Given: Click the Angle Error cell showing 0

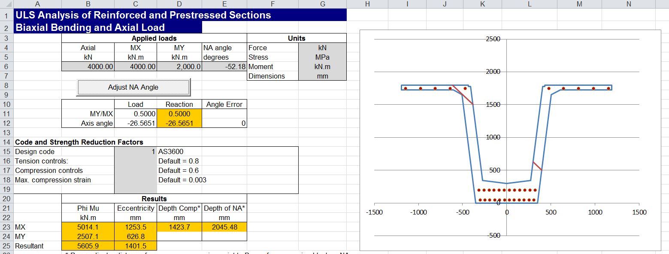Looking at the screenshot, I should click(x=224, y=124).
